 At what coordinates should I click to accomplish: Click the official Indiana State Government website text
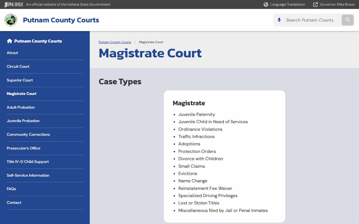pos(68,4)
